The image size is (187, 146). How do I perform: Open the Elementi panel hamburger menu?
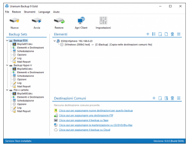pyautogui.click(x=178, y=34)
